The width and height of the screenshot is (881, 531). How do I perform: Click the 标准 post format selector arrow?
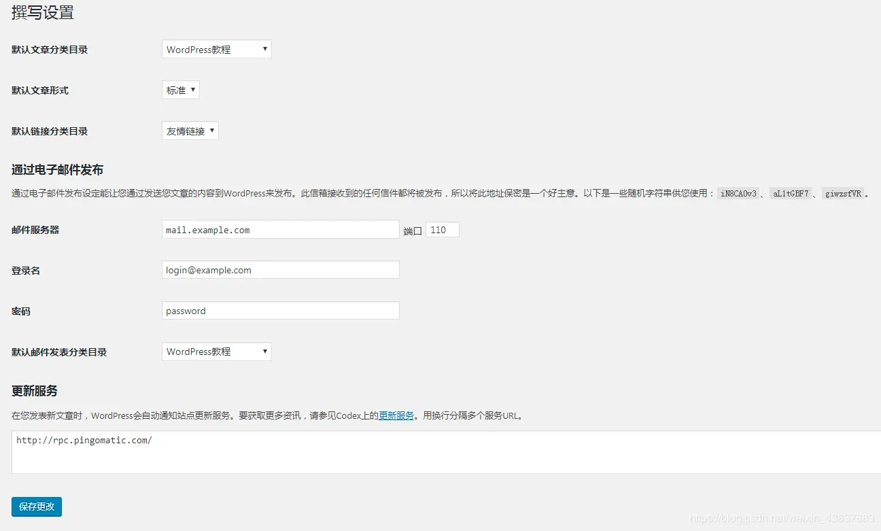click(x=194, y=89)
